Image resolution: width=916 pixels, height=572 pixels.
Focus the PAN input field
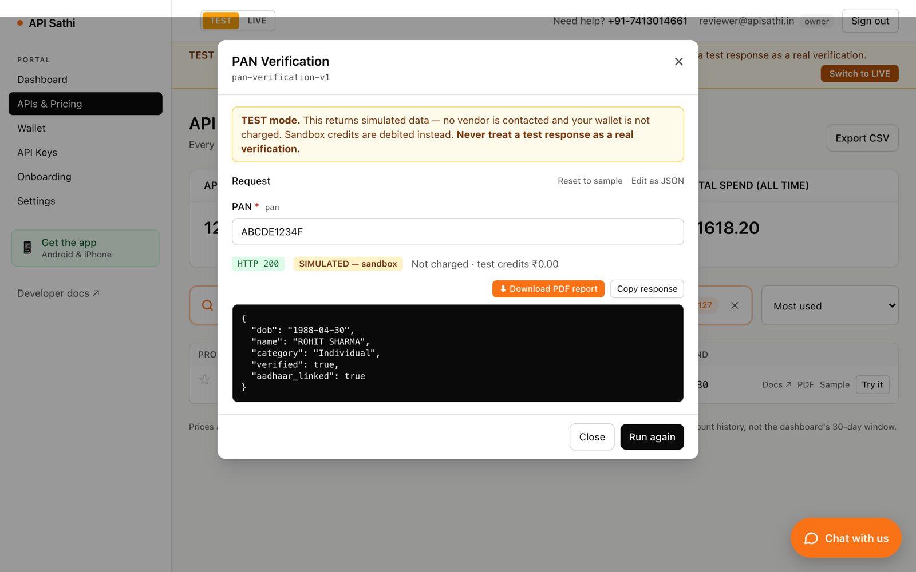(458, 232)
